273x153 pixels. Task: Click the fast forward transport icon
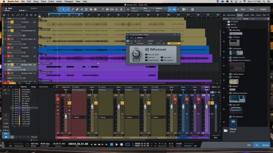[x=99, y=144]
